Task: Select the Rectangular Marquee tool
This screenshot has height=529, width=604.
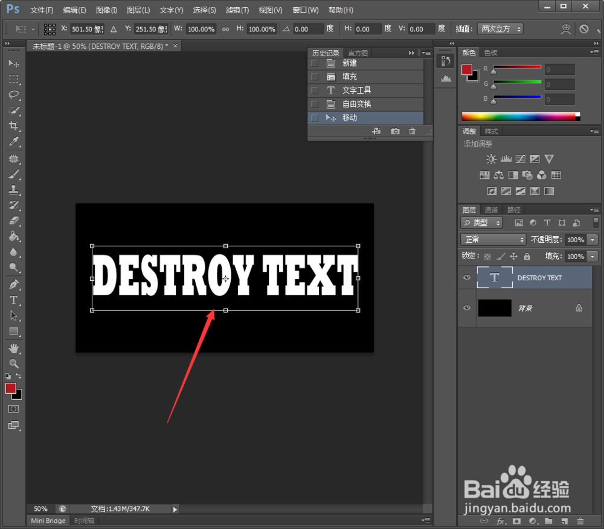Action: click(14, 79)
